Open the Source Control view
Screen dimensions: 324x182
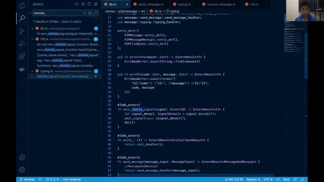22,31
